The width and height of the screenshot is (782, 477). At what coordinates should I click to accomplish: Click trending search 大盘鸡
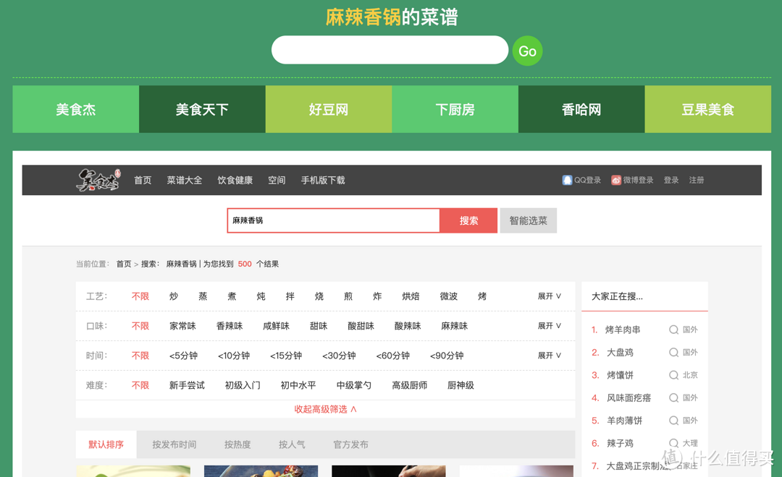point(620,353)
